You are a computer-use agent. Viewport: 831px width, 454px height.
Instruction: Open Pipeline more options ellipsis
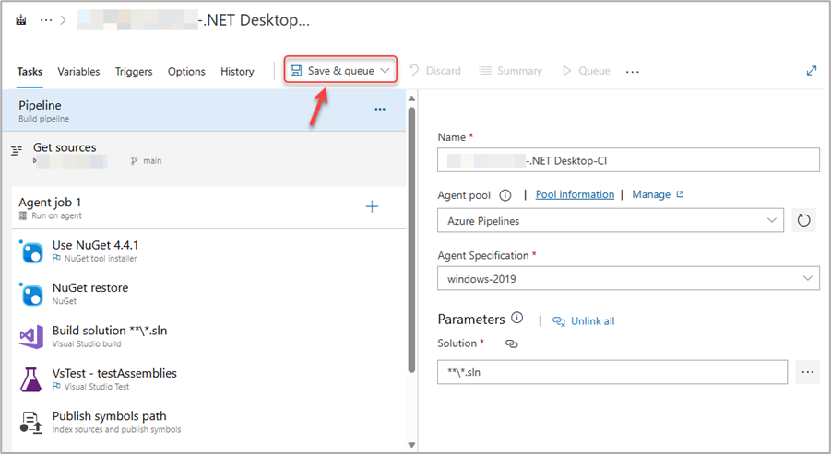coord(380,110)
